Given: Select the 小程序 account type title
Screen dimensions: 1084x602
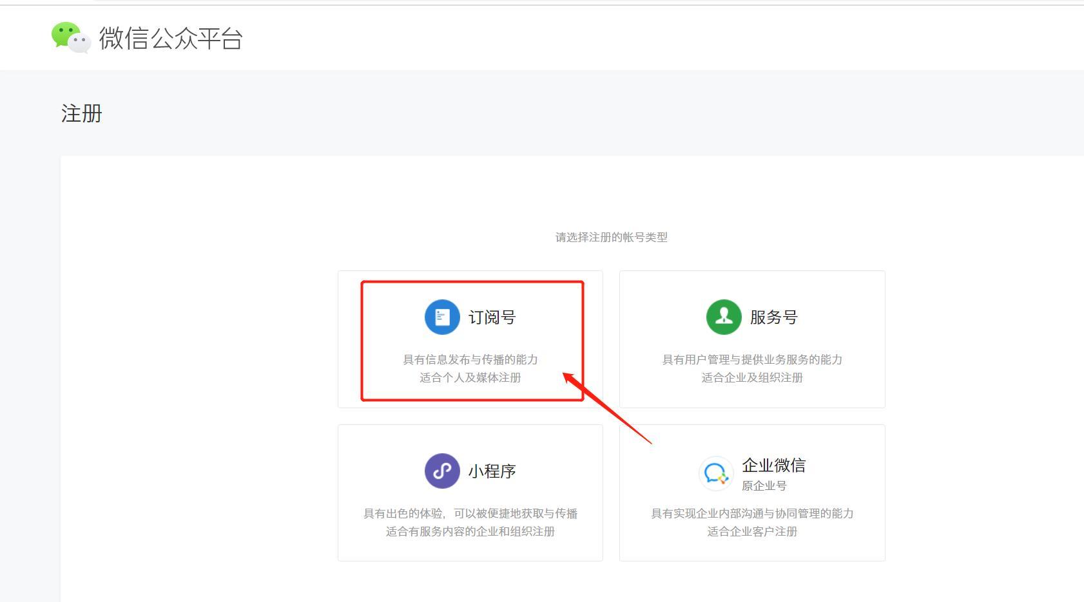Looking at the screenshot, I should [492, 471].
